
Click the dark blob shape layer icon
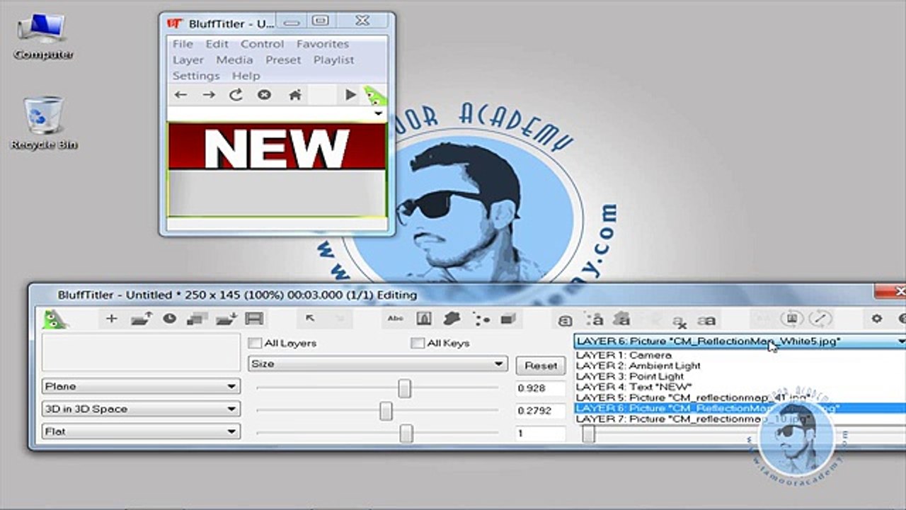(452, 319)
